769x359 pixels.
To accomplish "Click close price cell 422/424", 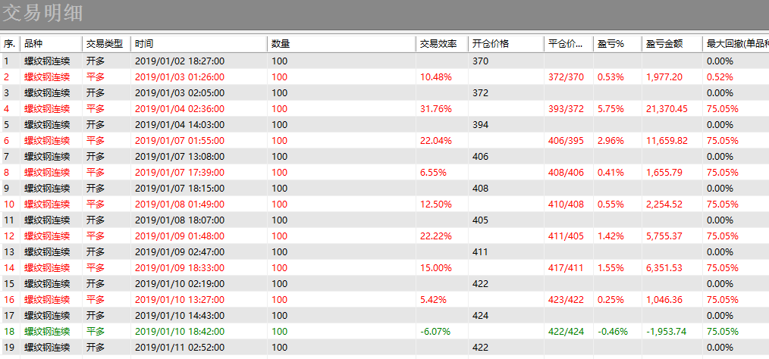I will tap(566, 332).
